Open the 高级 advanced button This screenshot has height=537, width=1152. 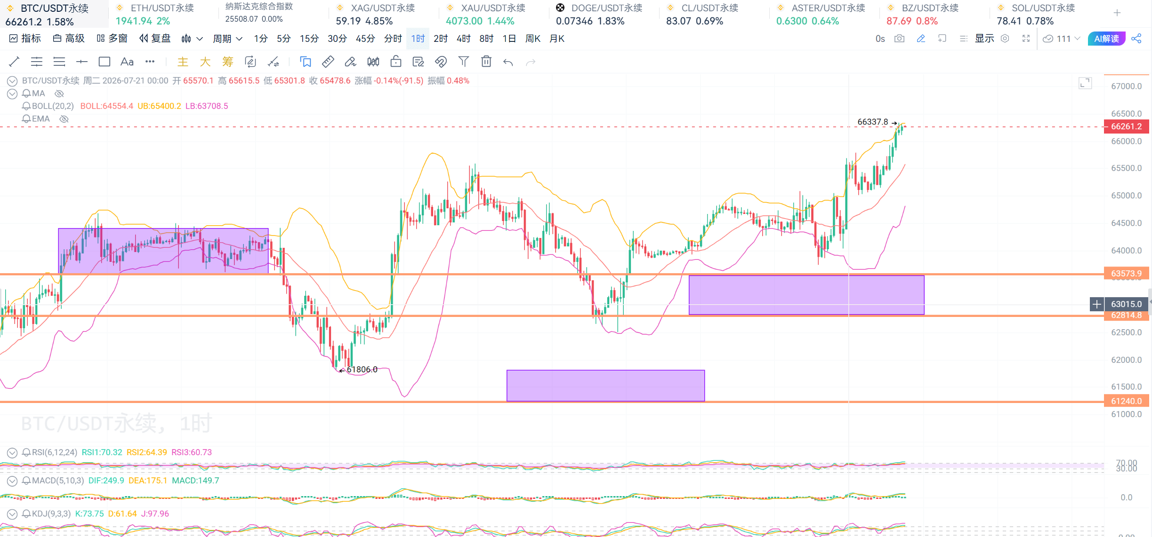(69, 39)
